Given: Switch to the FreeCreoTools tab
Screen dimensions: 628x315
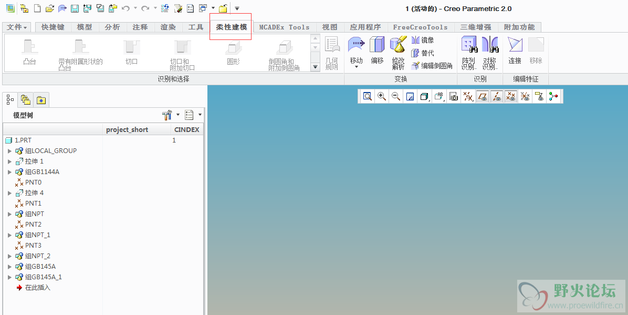Looking at the screenshot, I should coord(420,27).
